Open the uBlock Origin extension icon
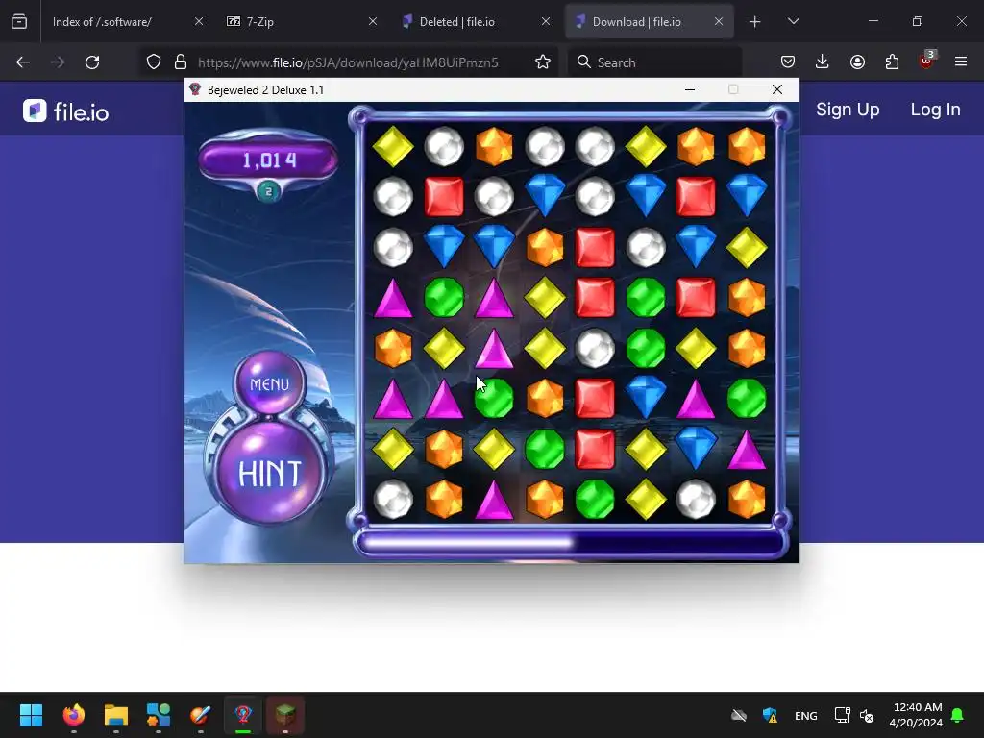984x738 pixels. click(x=927, y=61)
